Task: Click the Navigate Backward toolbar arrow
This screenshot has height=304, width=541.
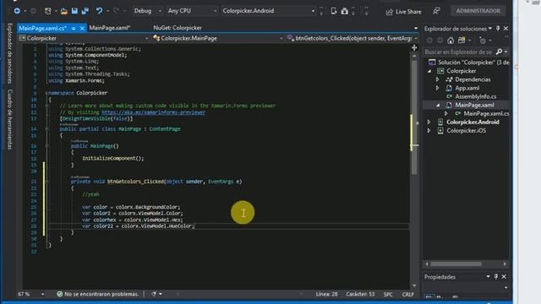Action: pos(17,11)
